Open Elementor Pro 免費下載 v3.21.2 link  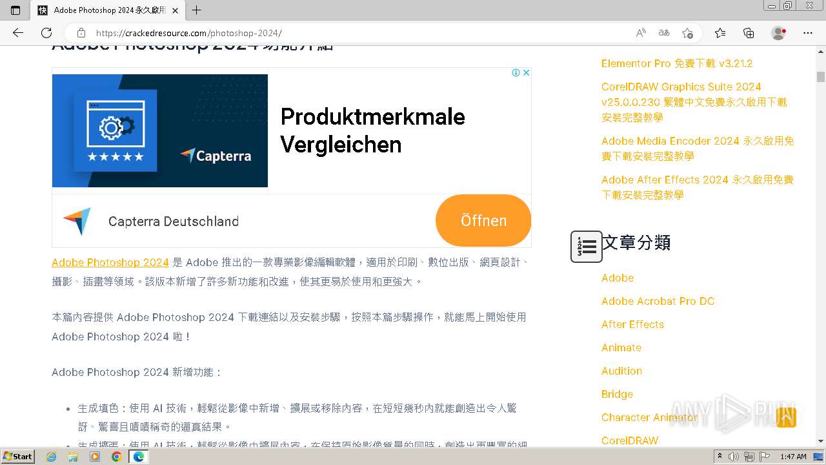point(677,63)
